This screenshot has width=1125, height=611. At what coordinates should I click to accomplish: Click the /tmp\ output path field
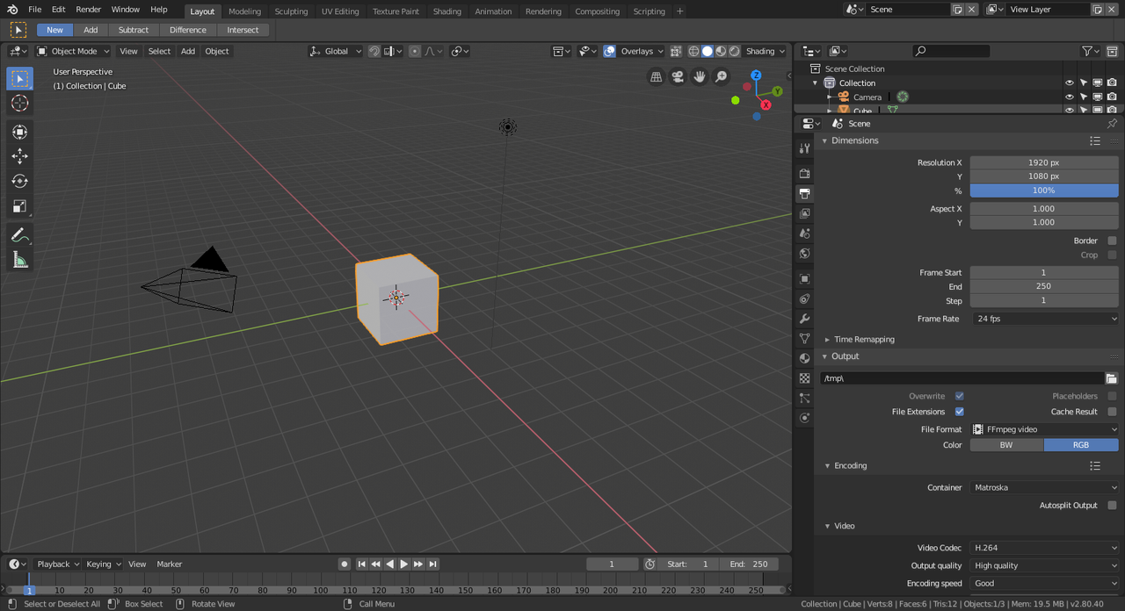click(962, 378)
